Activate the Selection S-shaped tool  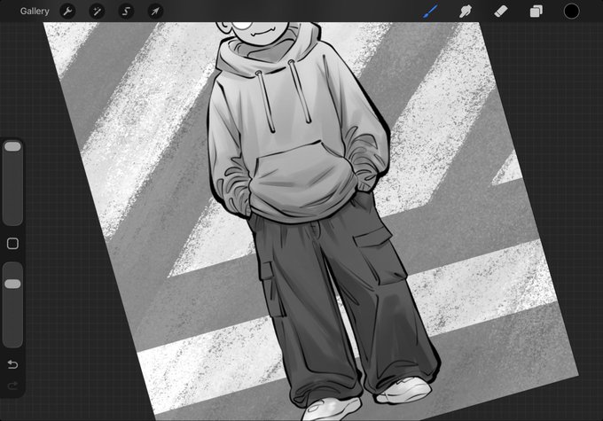coord(126,12)
